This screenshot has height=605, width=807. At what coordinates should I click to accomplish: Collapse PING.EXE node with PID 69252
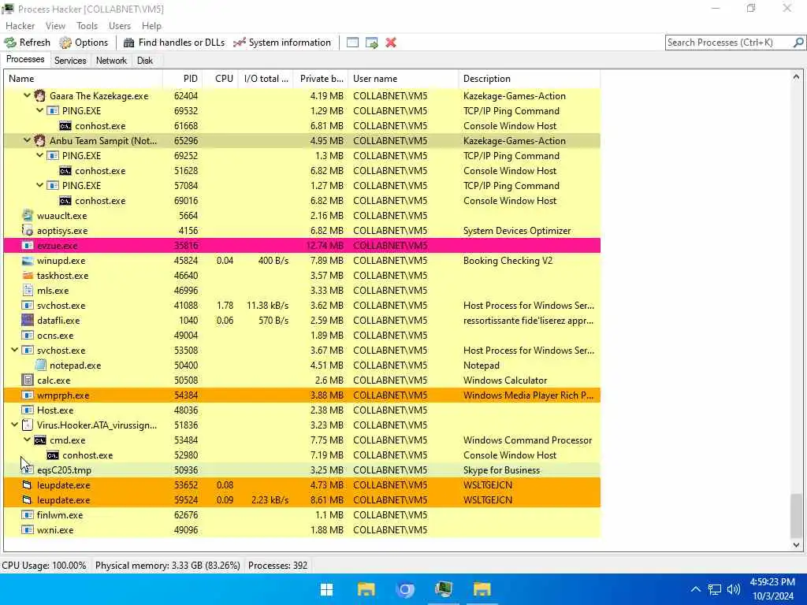point(39,155)
